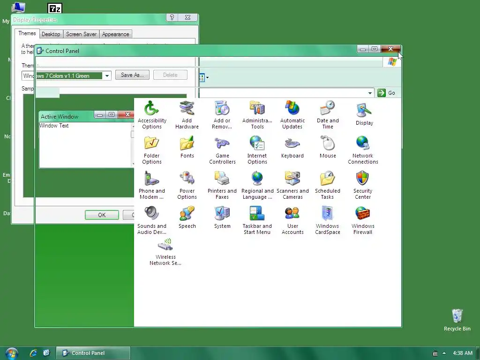This screenshot has width=480, height=360.
Task: Open Internet Options icon
Action: (x=257, y=150)
